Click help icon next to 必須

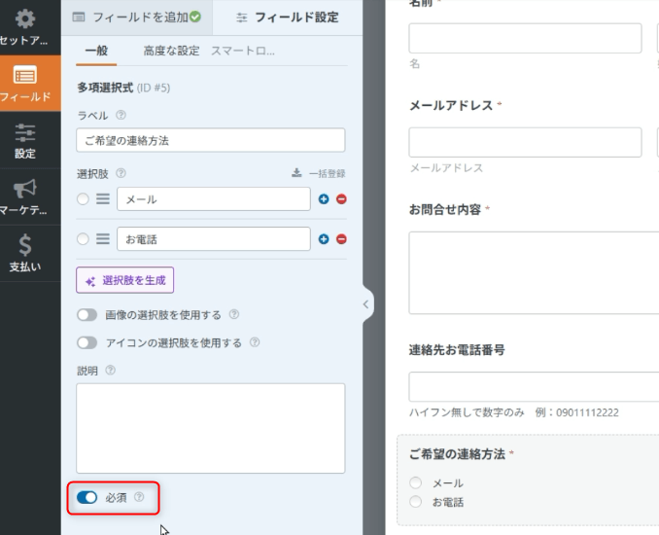pyautogui.click(x=139, y=497)
